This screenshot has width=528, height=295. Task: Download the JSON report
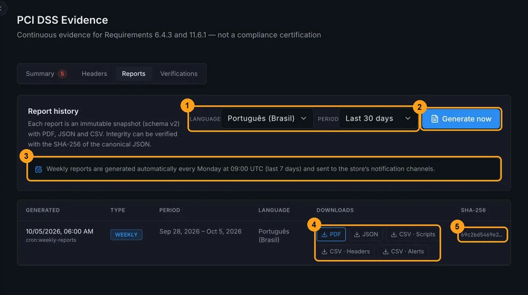(x=366, y=234)
